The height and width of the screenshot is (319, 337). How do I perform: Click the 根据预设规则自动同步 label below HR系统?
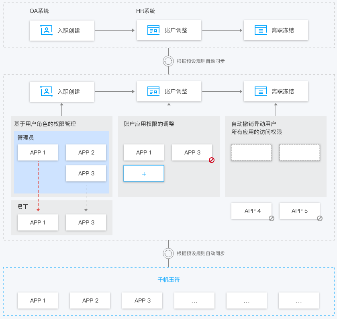200,61
